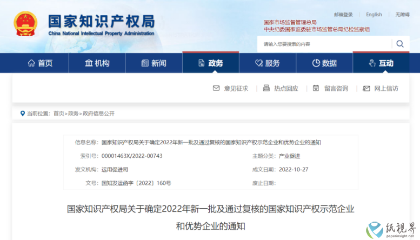Viewport: 420px width, 240px height.
Task: Switch to the English site
Action: pos(374,15)
